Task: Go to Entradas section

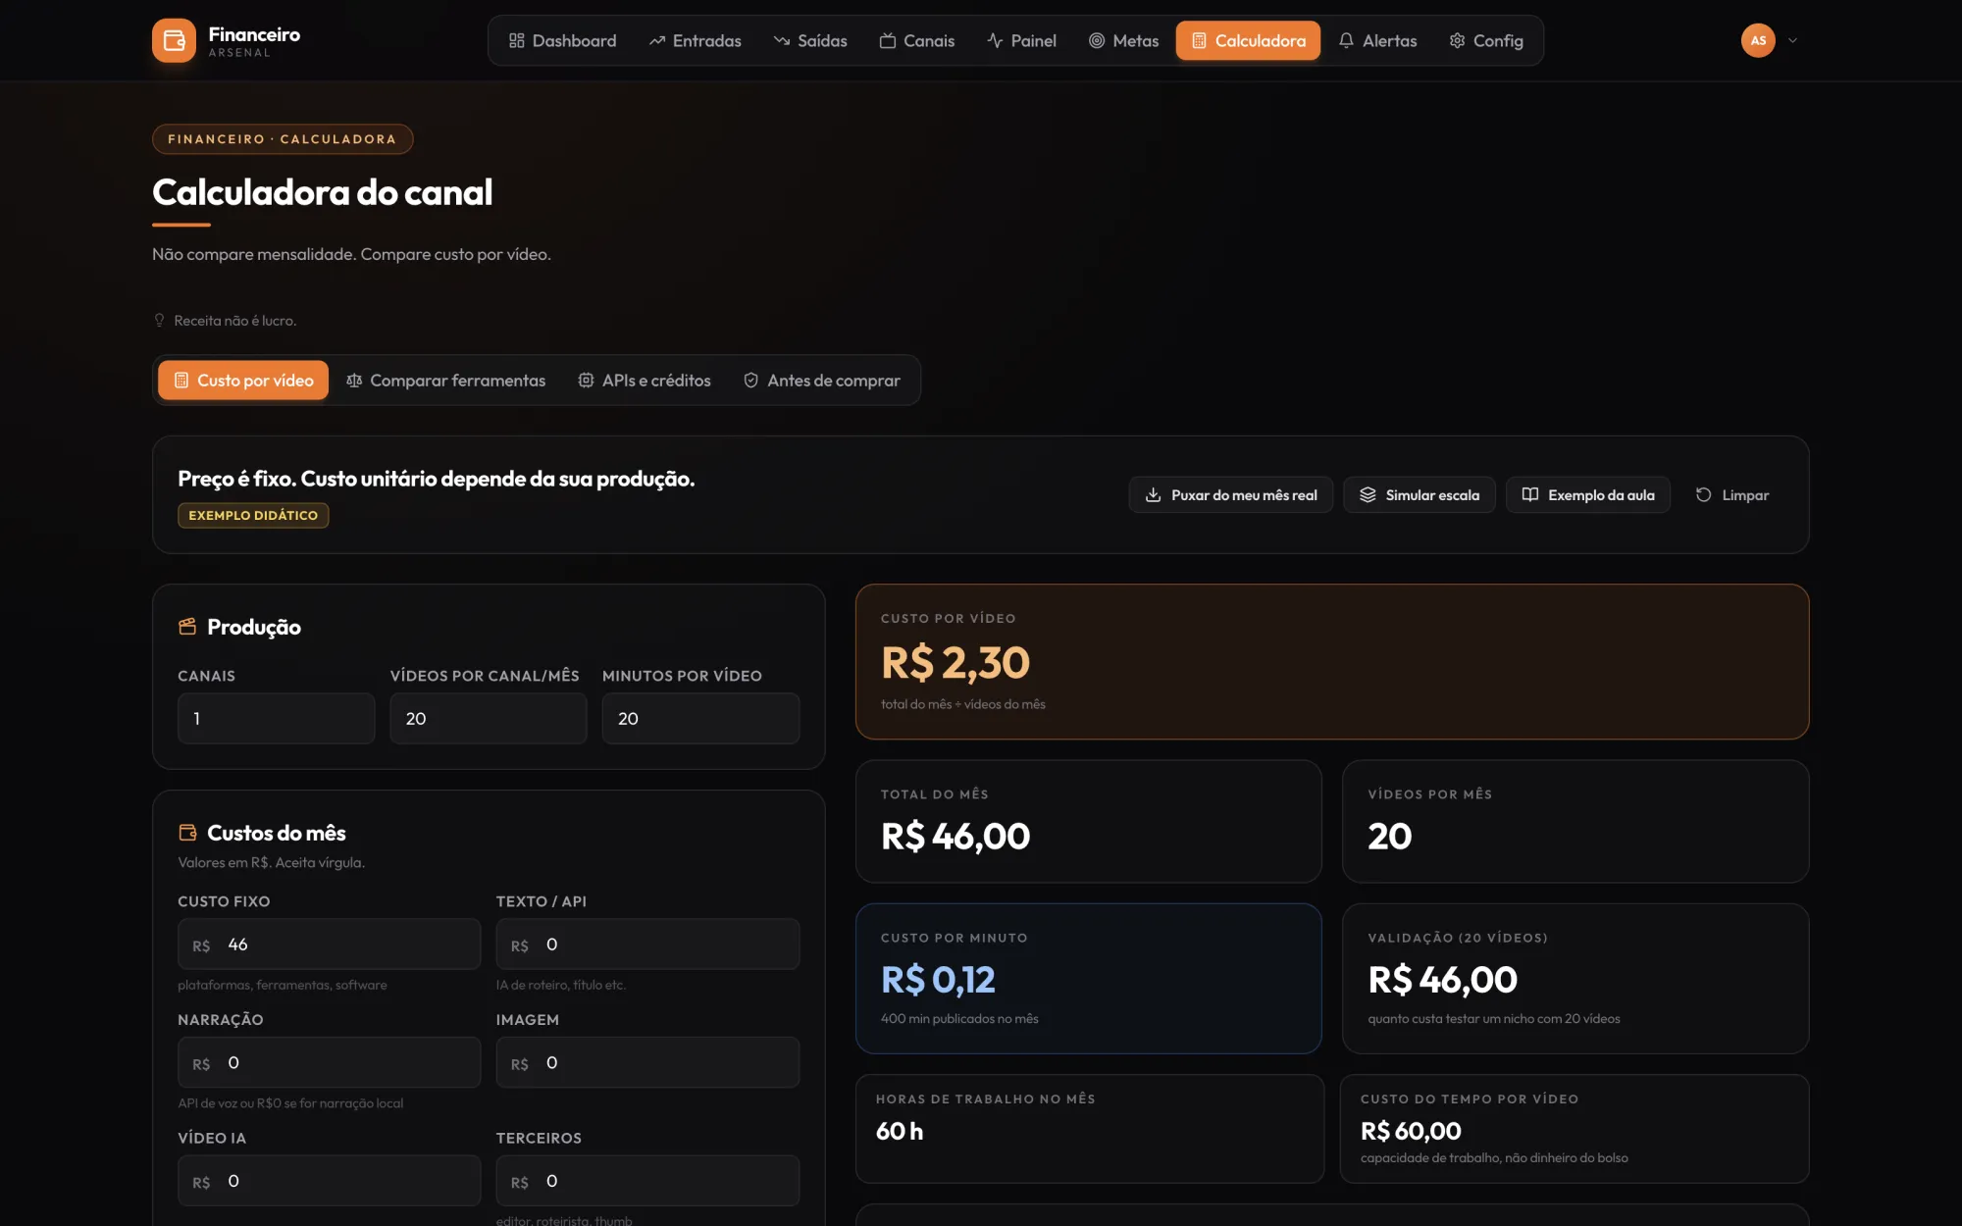Action: (x=696, y=40)
